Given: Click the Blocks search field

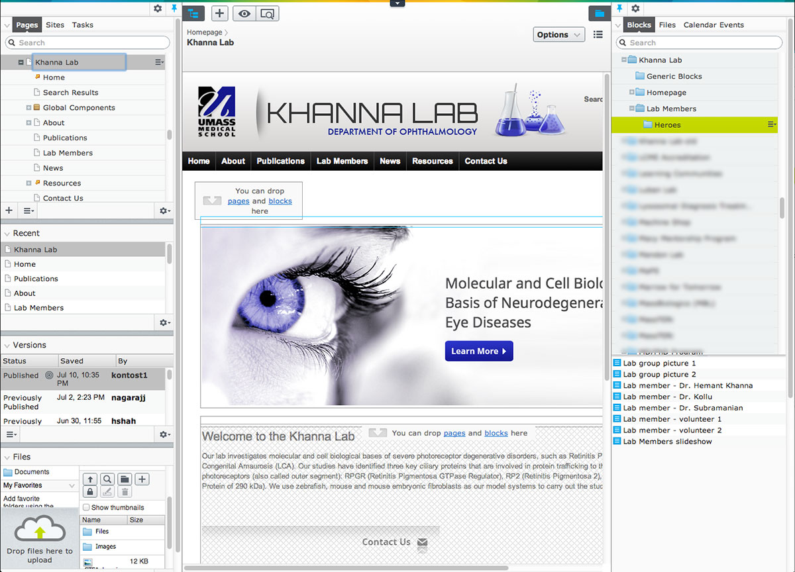Looking at the screenshot, I should pos(699,42).
